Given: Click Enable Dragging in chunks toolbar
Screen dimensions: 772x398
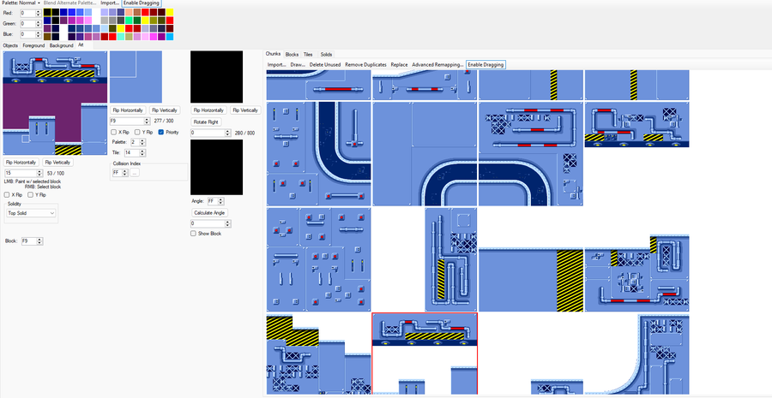Looking at the screenshot, I should [486, 64].
